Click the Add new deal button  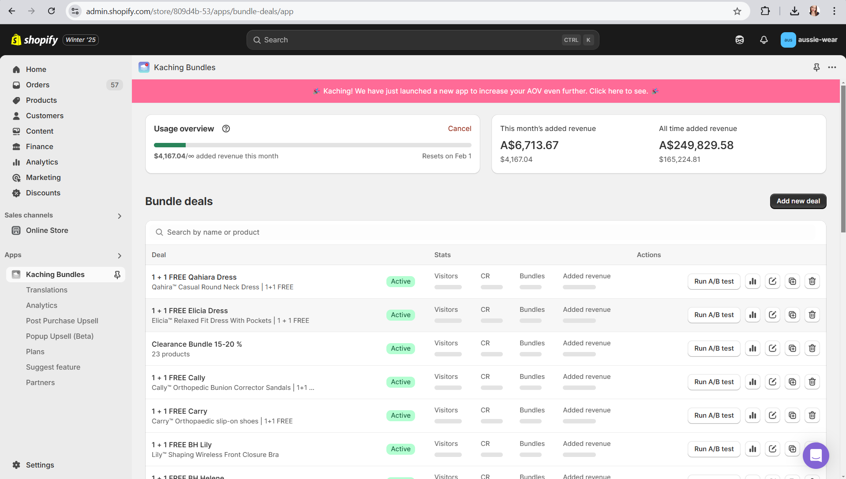(x=798, y=202)
